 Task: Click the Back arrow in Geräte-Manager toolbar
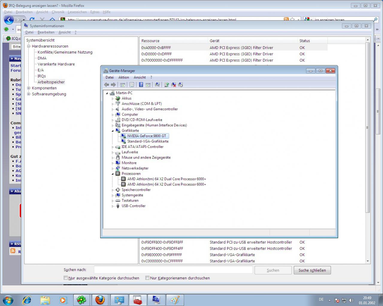106,85
